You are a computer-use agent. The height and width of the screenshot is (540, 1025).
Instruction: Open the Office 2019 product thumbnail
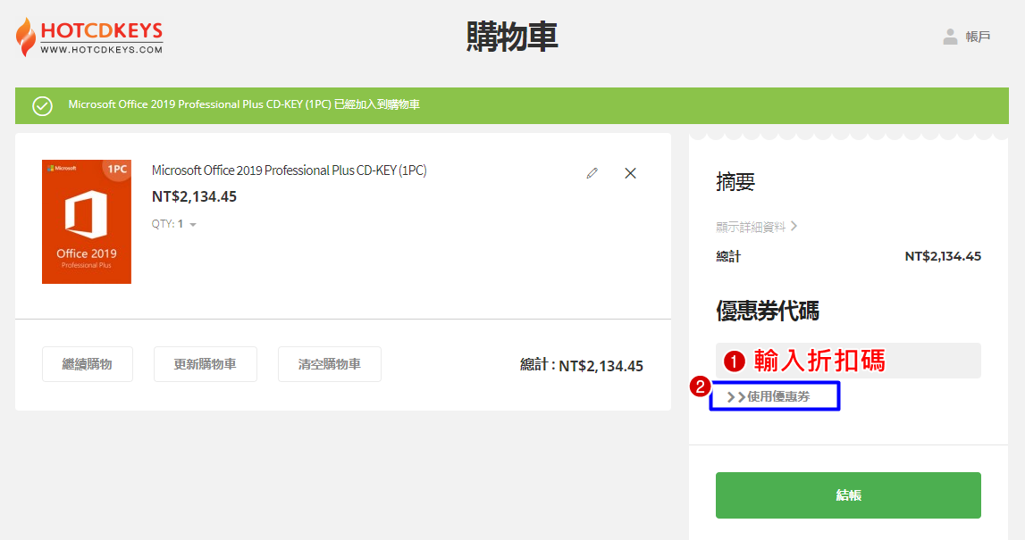point(87,221)
